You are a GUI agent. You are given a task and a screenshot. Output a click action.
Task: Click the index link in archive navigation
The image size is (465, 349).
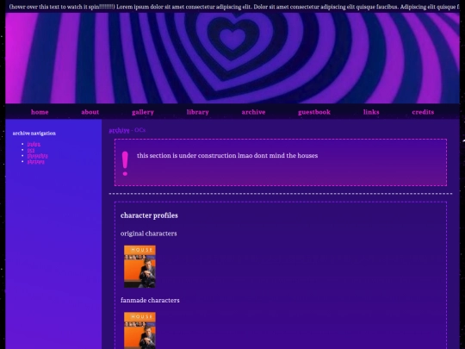[x=34, y=144]
